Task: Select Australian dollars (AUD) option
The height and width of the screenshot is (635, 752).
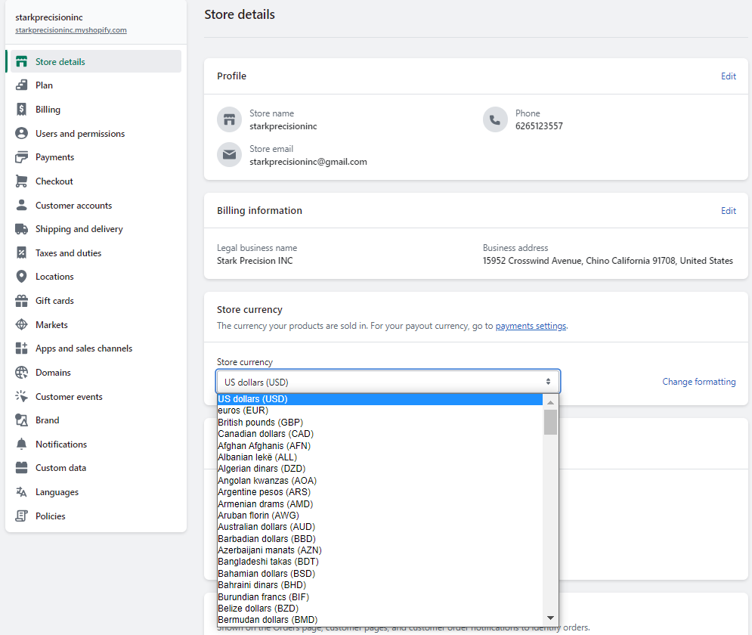Action: click(x=380, y=527)
